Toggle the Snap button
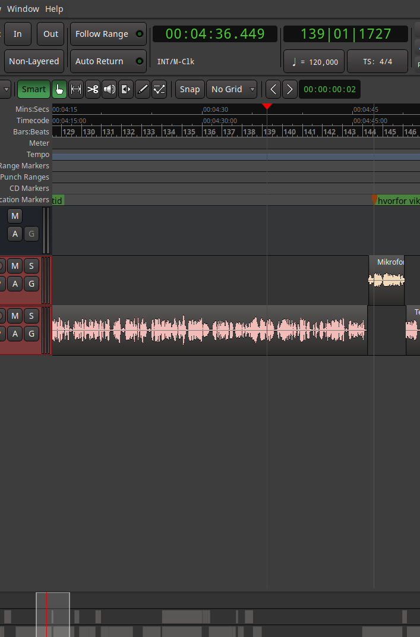Image resolution: width=420 pixels, height=637 pixels. (190, 89)
